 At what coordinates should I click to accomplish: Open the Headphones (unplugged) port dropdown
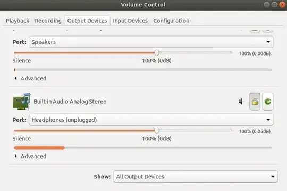[151, 120]
